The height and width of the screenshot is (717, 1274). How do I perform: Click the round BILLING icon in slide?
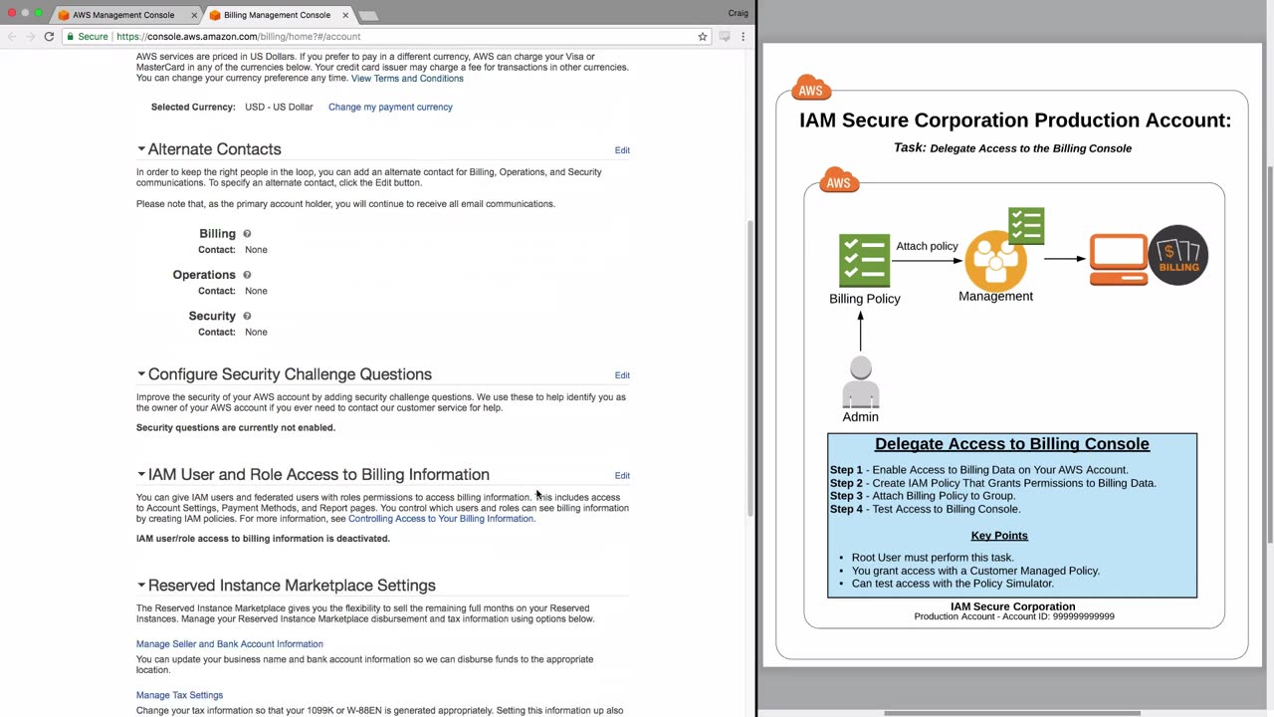[x=1178, y=255]
